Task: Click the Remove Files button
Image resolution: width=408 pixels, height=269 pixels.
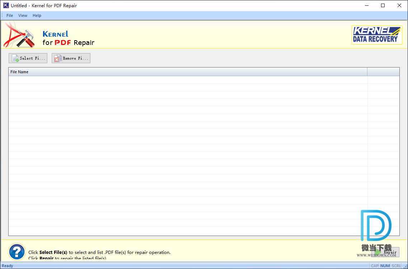Action: (71, 58)
